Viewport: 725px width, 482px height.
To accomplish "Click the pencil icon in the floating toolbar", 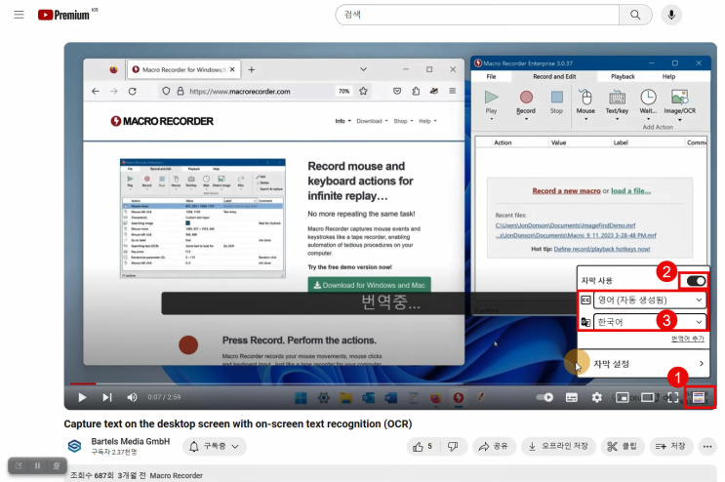I will (19, 465).
